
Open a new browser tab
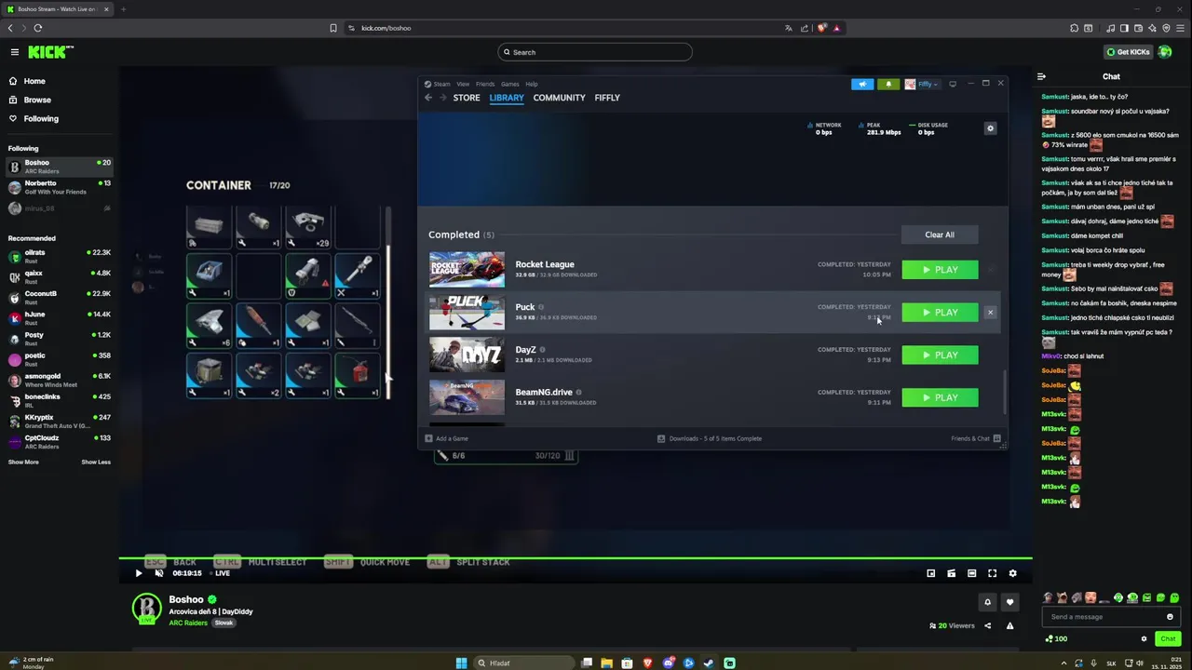point(123,9)
